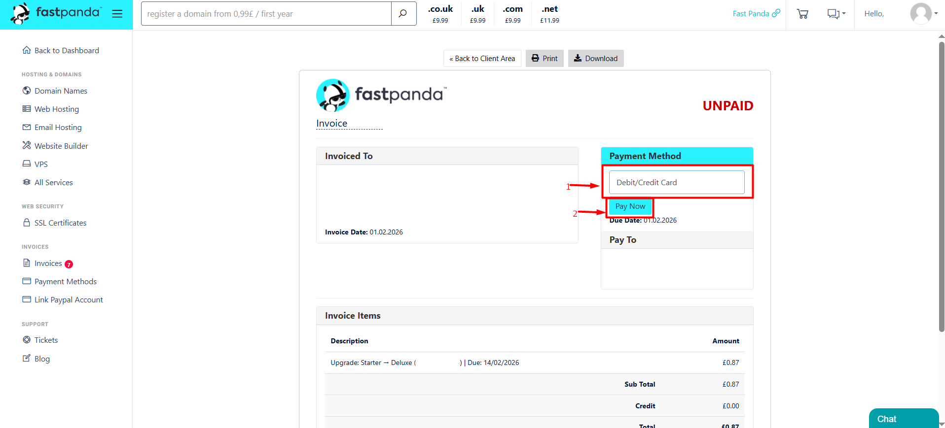This screenshot has width=945, height=428.
Task: Click the home icon beside Back to Dashboard
Action: click(27, 50)
